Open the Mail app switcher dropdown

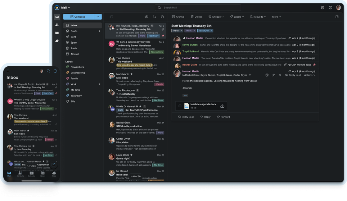point(66,8)
